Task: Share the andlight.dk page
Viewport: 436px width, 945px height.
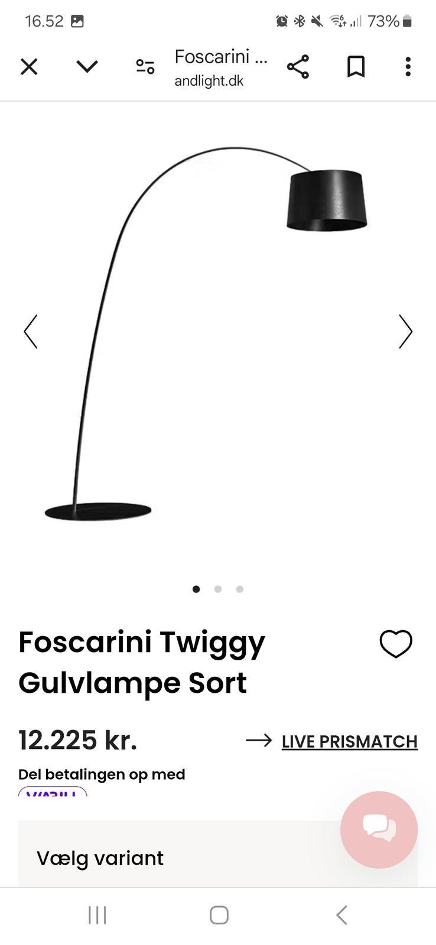Action: coord(298,67)
